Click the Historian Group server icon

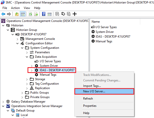[13, 30]
